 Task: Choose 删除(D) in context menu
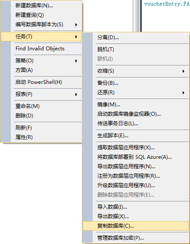point(41,116)
